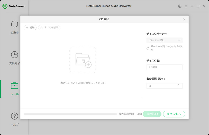
Task: Minimize the NoteBurner window
Action: pos(192,6)
